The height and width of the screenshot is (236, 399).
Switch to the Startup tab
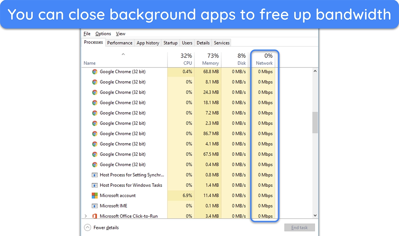171,43
